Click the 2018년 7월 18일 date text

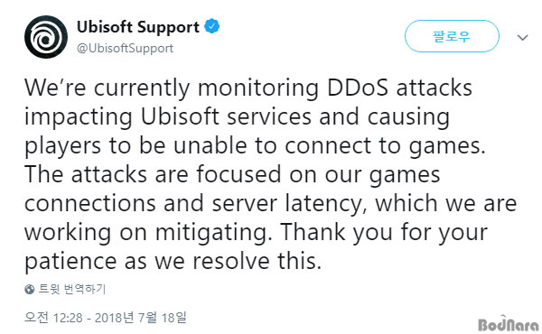141,317
